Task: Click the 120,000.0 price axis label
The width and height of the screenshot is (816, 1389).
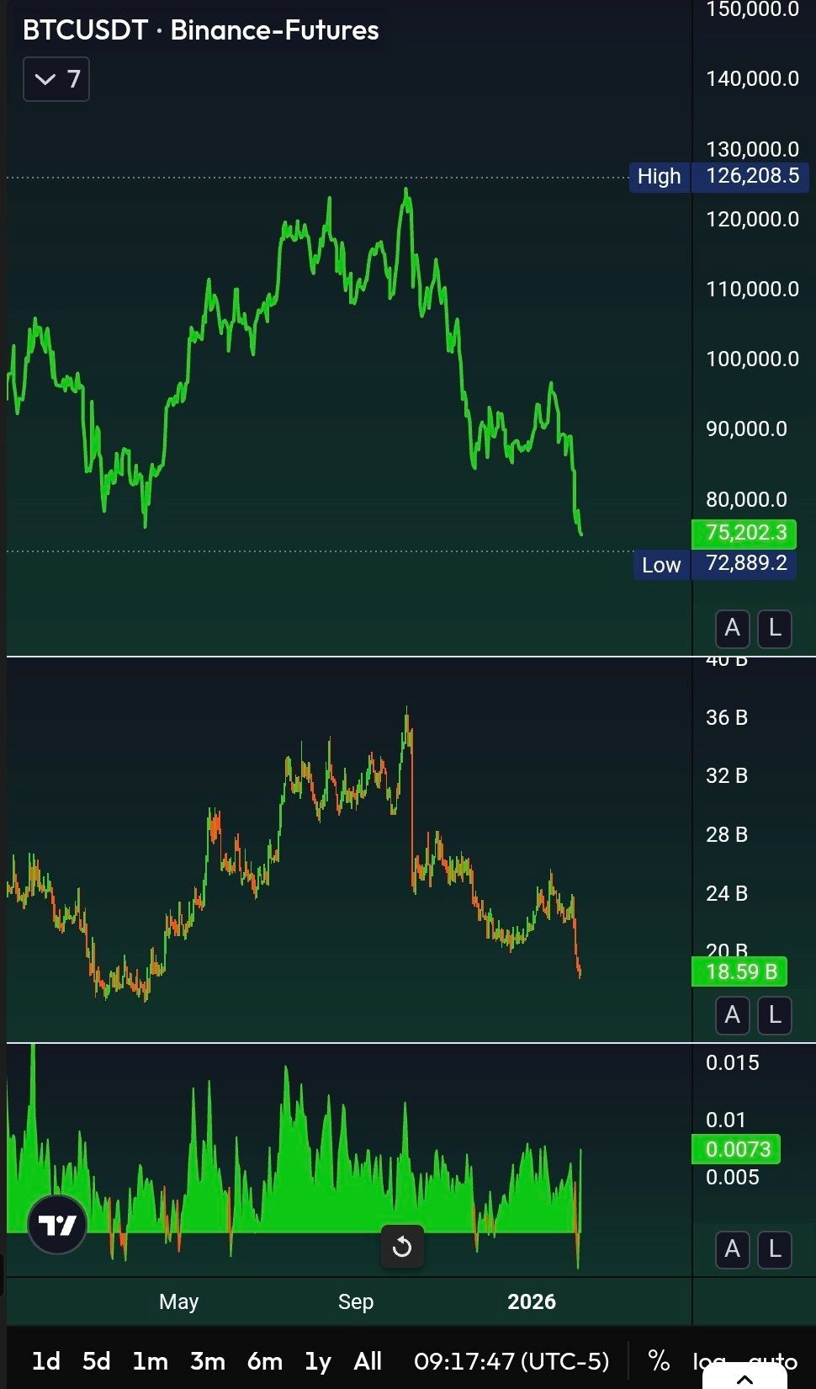Action: click(x=752, y=219)
